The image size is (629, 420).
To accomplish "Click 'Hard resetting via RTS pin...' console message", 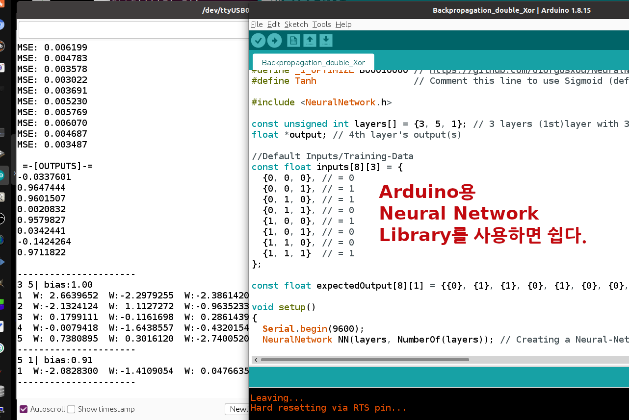I will (x=328, y=408).
